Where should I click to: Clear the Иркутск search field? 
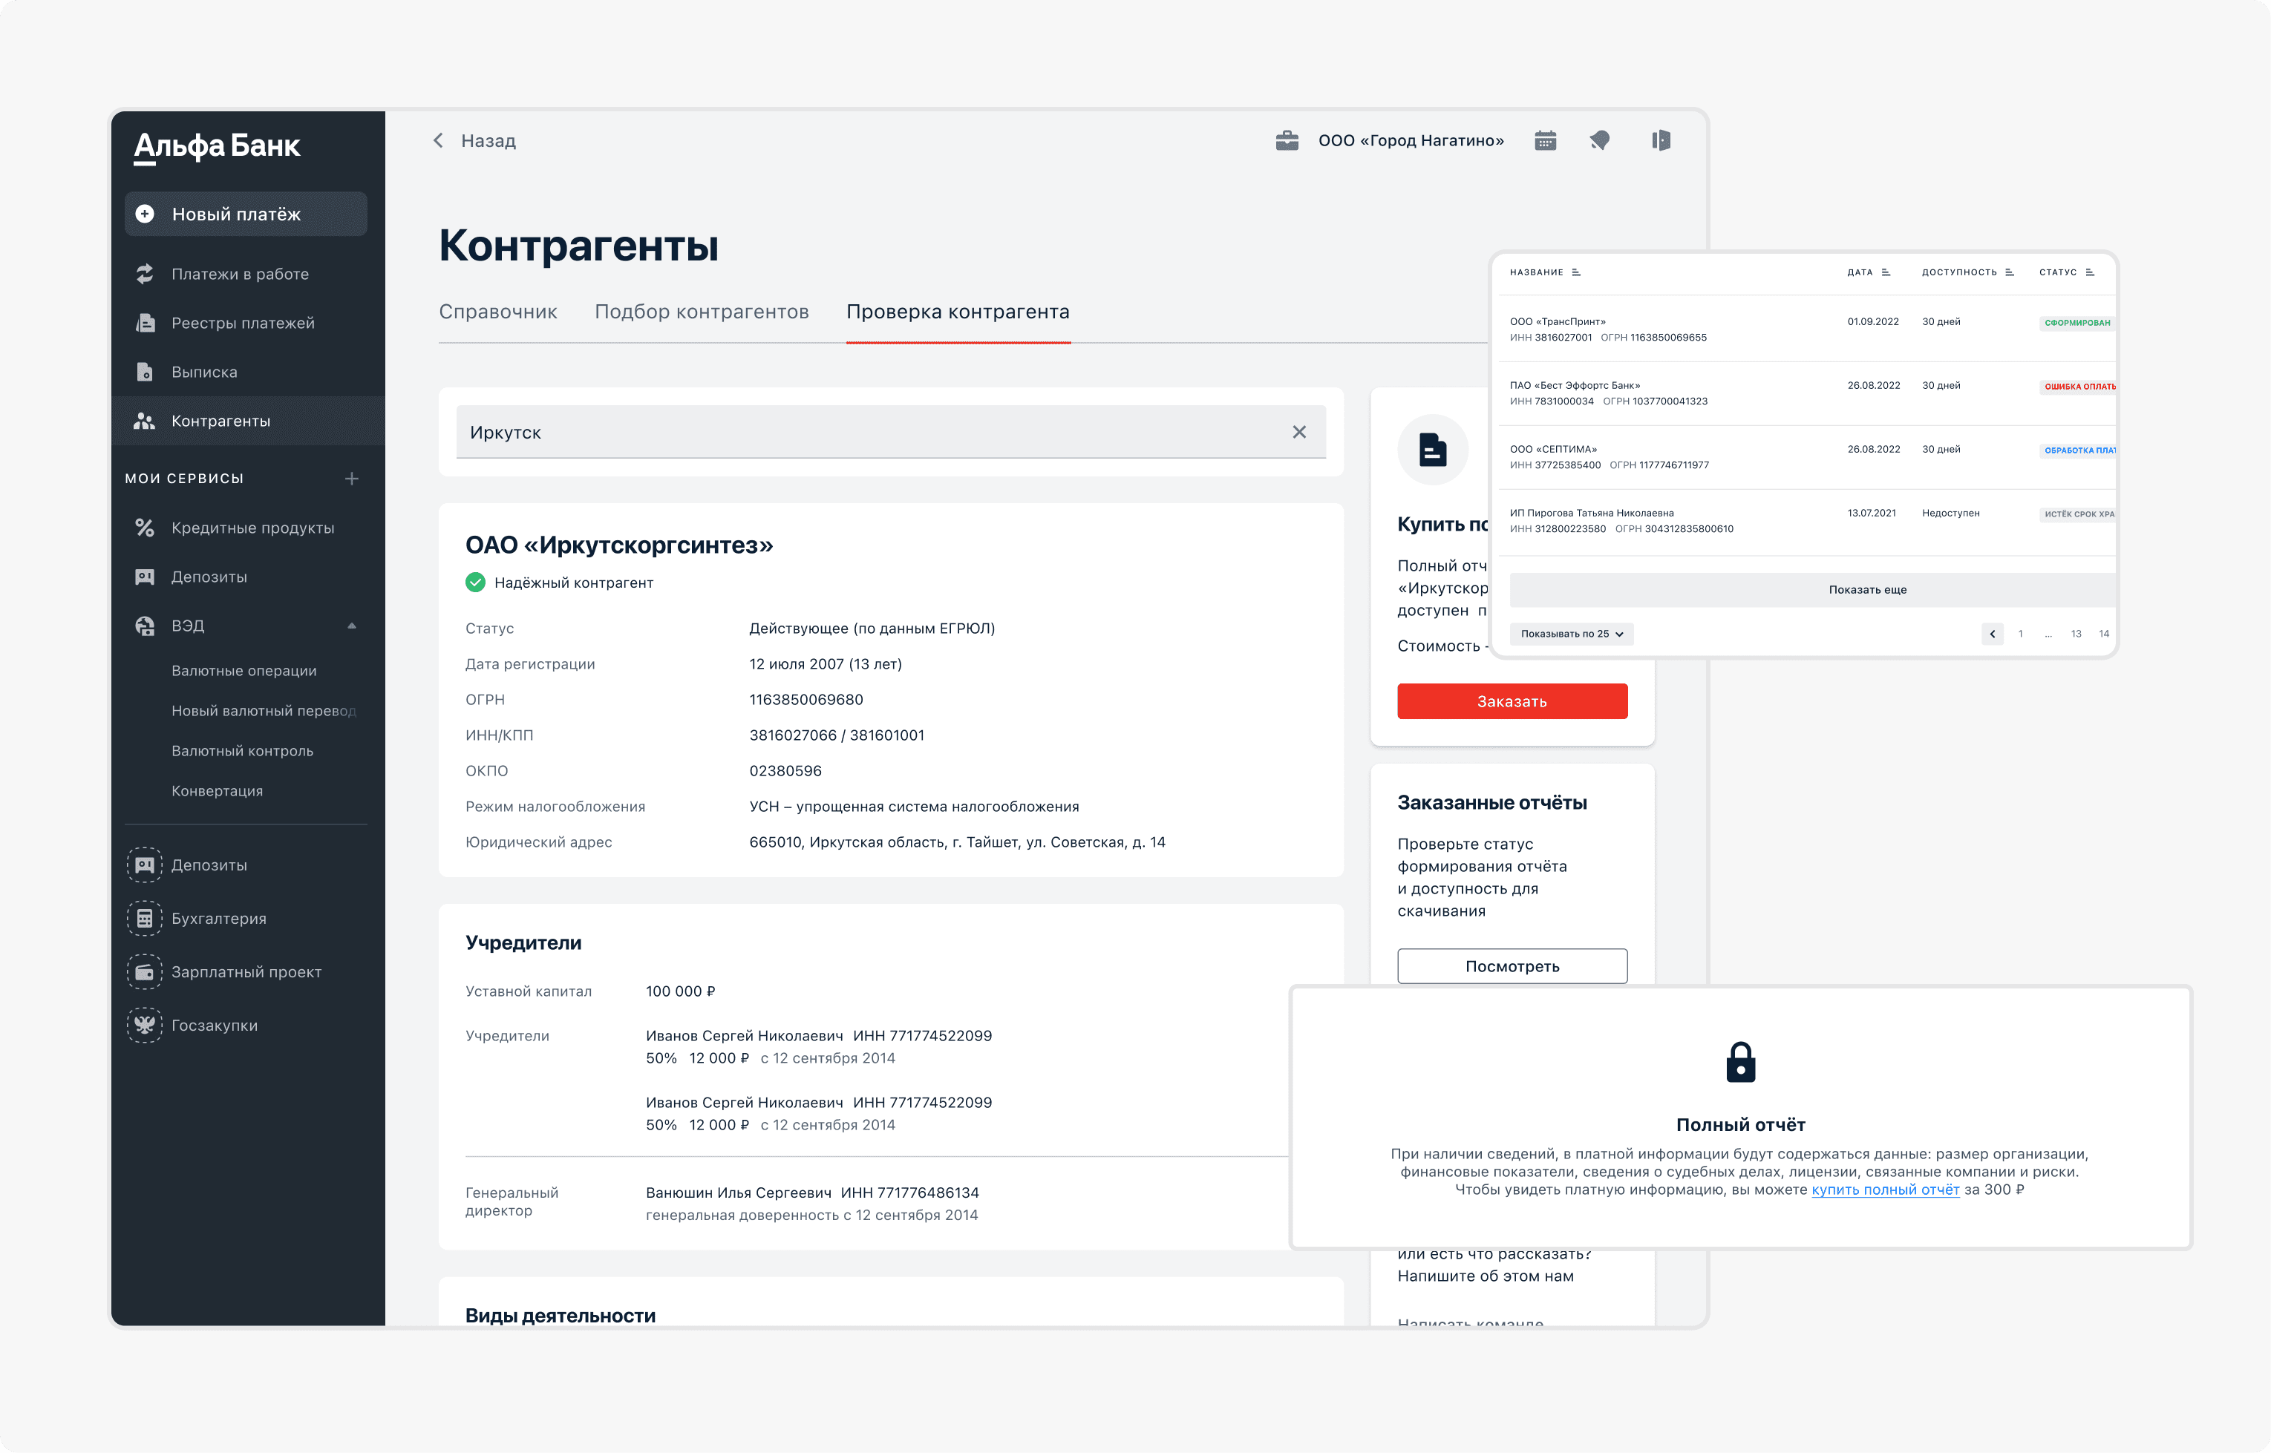tap(1300, 432)
